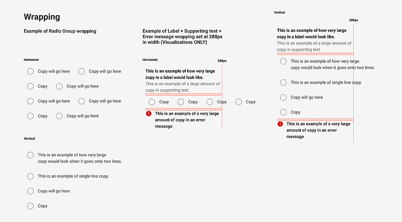Select the second 'Copy will go here' radio in first row
Image resolution: width=402 pixels, height=222 pixels.
[x=82, y=72]
